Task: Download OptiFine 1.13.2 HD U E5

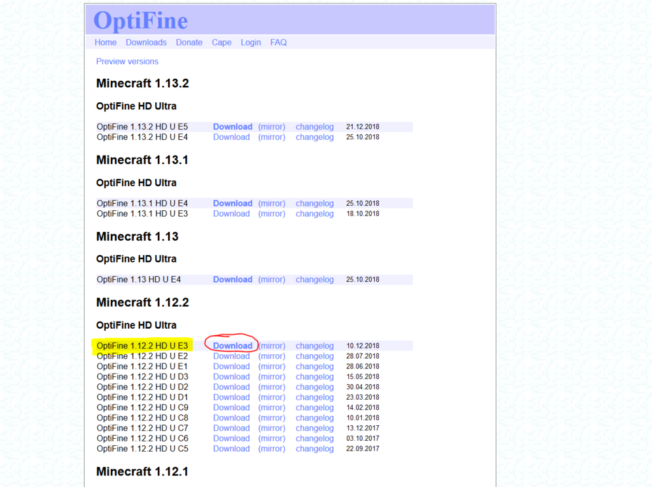Action: (x=232, y=126)
